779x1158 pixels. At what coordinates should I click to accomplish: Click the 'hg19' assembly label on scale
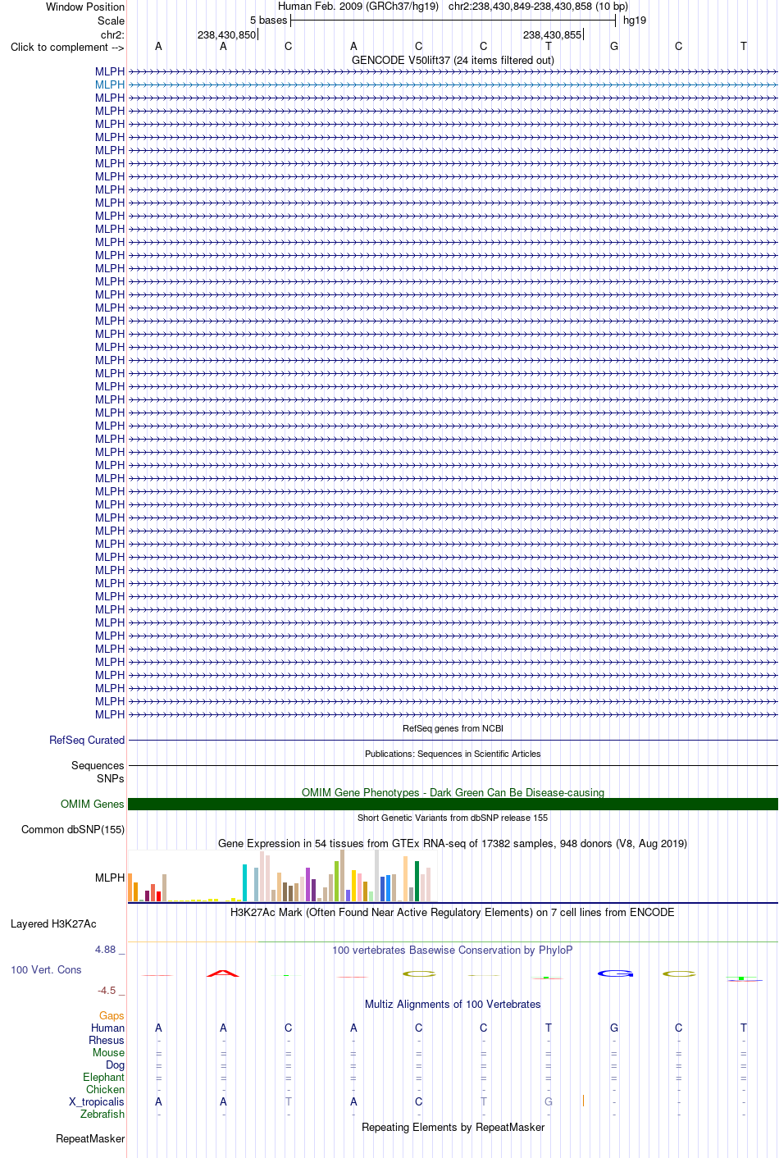[635, 20]
